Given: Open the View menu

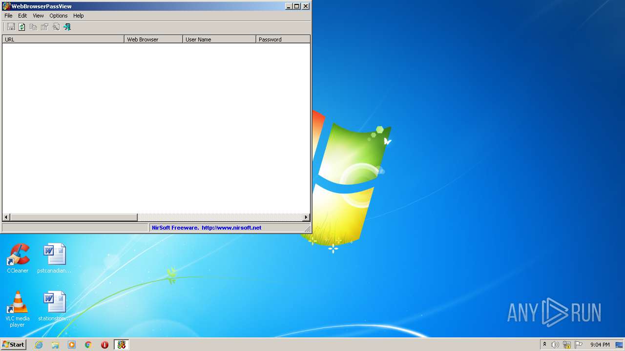Looking at the screenshot, I should (x=38, y=16).
